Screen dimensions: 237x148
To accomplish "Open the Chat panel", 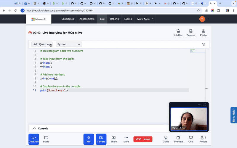I will point(191,139).
